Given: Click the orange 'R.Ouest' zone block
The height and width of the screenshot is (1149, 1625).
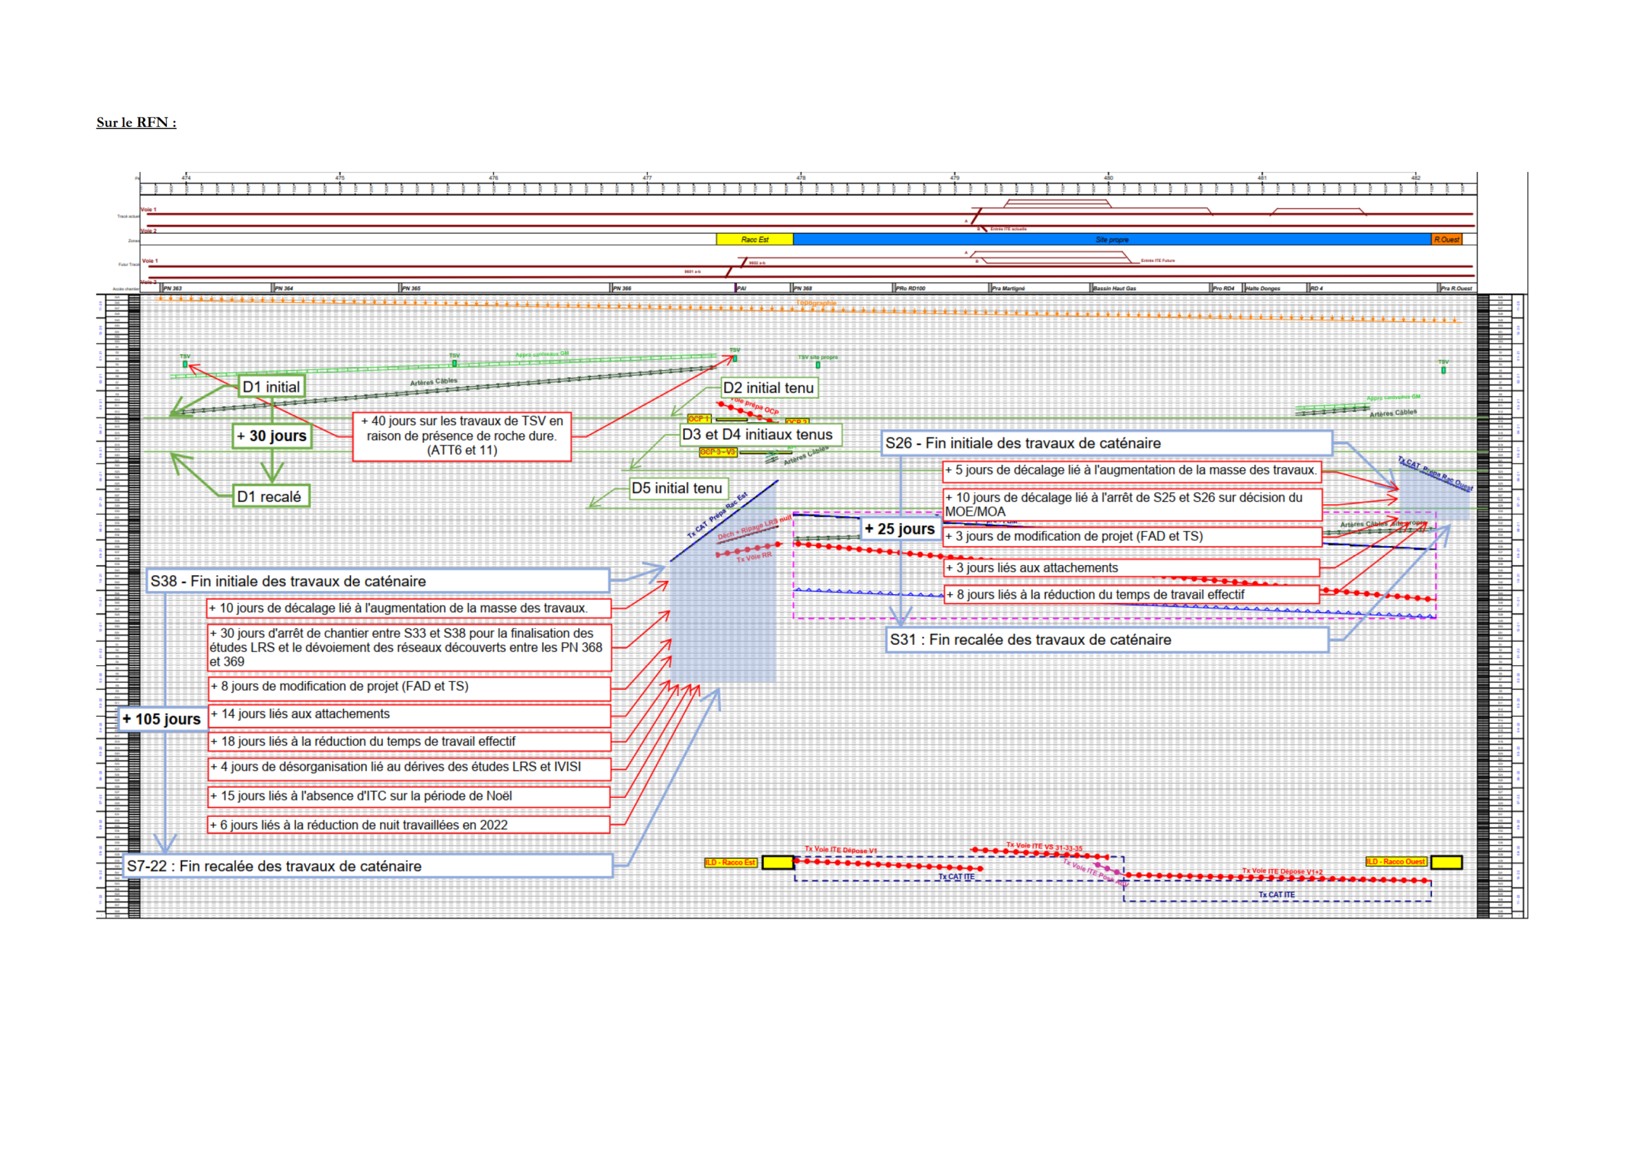Looking at the screenshot, I should [1446, 239].
